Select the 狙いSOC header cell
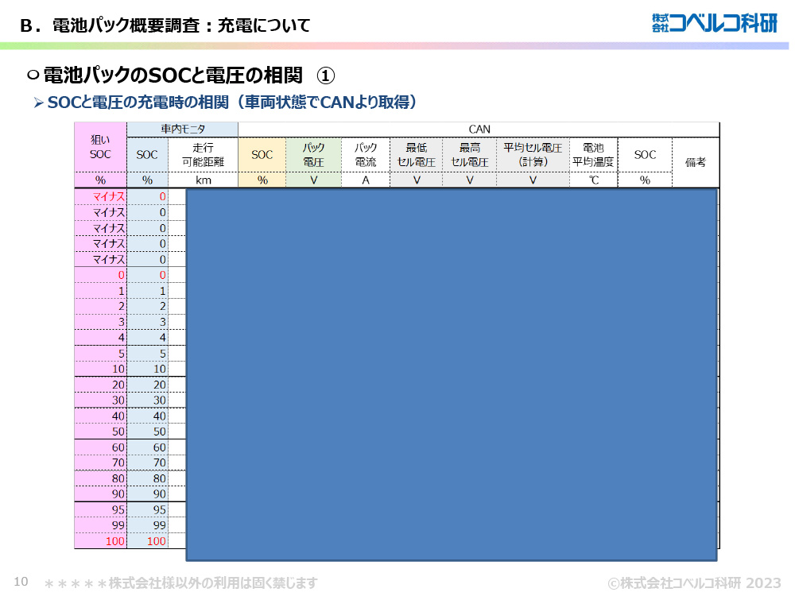The image size is (795, 596). [100, 147]
